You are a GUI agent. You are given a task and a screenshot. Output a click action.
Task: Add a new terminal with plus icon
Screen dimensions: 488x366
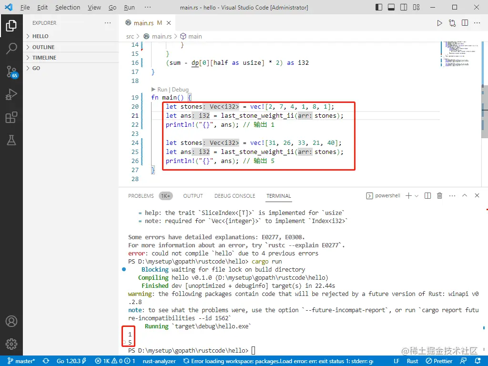pos(408,195)
